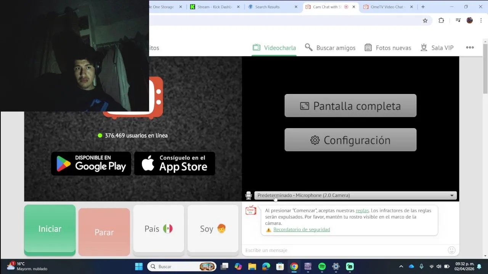Open OneDrive cloud tray icon
Viewport: 488px width, 274px height.
click(411, 266)
